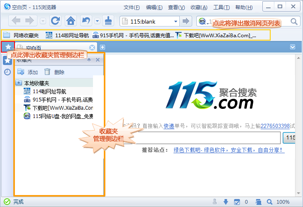Open the 收藏(A) menu
The height and width of the screenshot is (207, 303).
(199, 7)
